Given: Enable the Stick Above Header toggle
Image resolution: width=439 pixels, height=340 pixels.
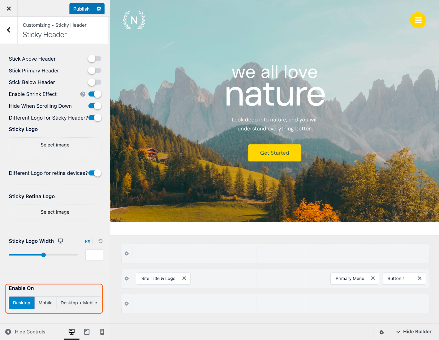Looking at the screenshot, I should tap(95, 59).
